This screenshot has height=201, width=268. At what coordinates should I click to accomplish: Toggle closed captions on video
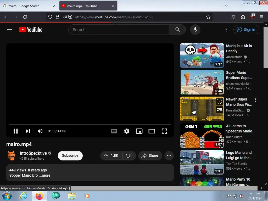coord(114,131)
